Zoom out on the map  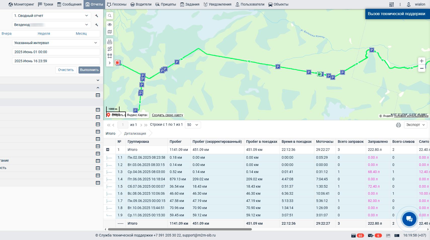pos(422,68)
